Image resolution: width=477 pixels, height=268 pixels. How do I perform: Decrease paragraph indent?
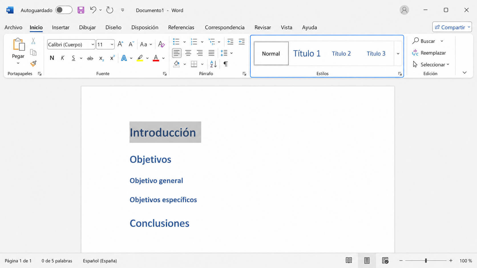230,42
